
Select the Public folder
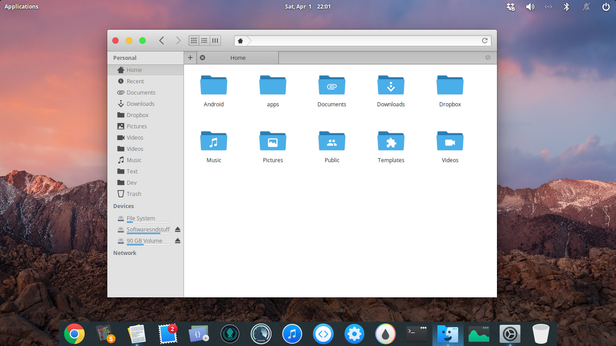point(332,147)
